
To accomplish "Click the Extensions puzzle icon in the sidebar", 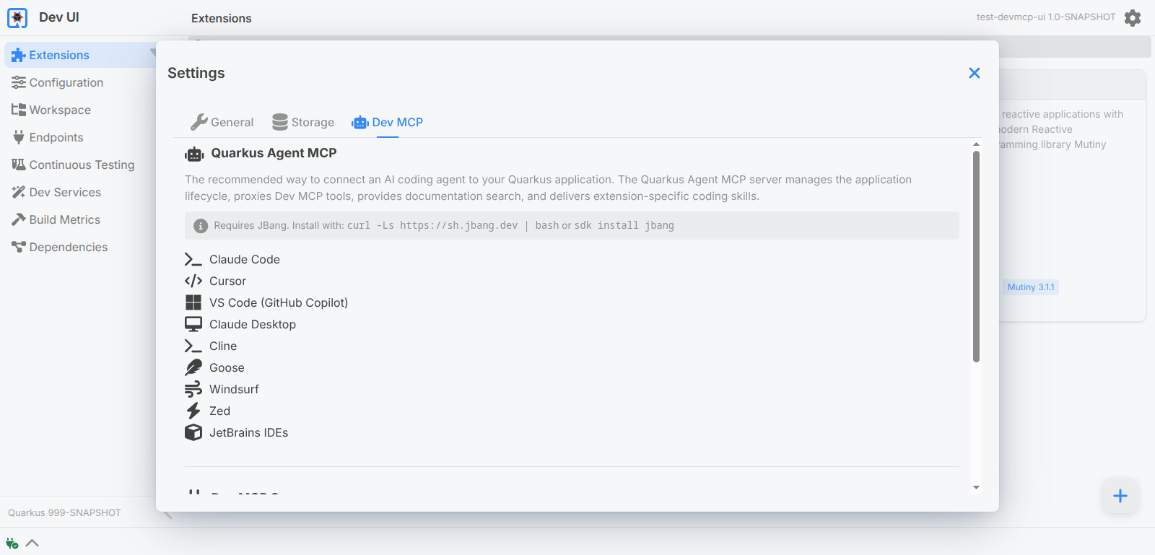I will 19,56.
